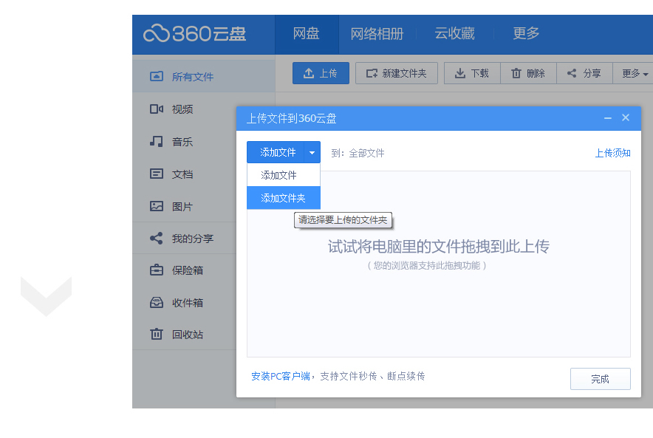The image size is (653, 438).
Task: Click the download arrow icon on 下载
Action: pos(460,73)
